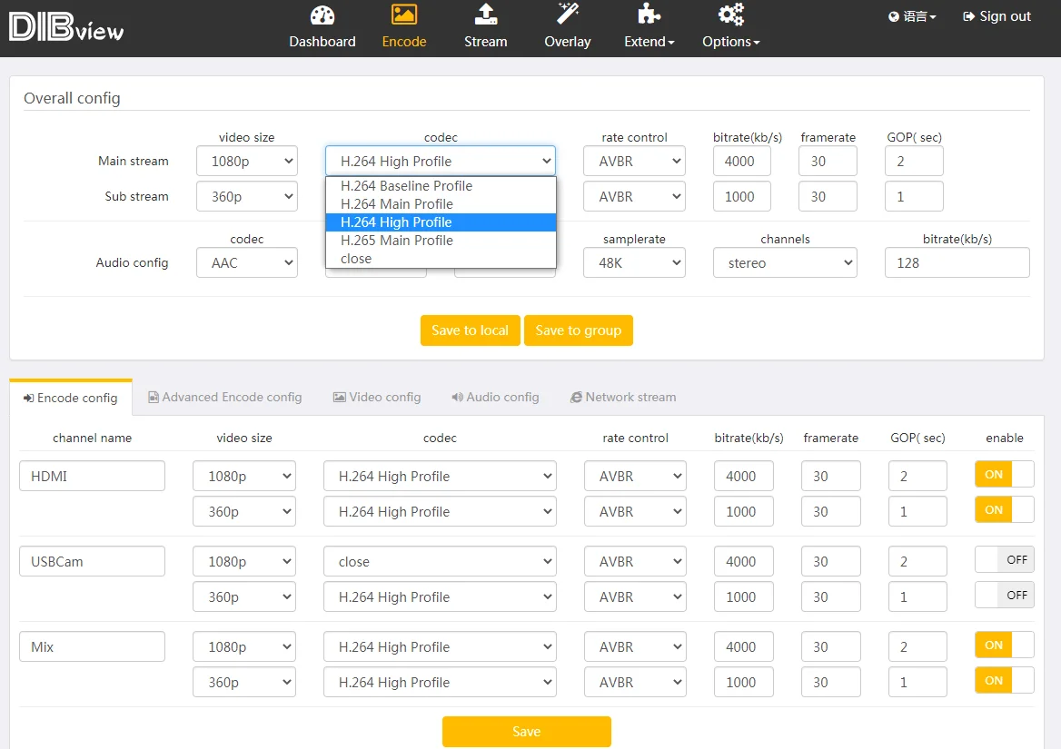Click the Encode picture icon
This screenshot has height=749, width=1061.
pos(404,15)
